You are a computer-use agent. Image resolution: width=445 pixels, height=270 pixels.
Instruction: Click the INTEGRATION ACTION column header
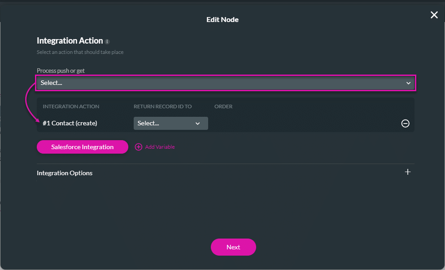click(71, 106)
